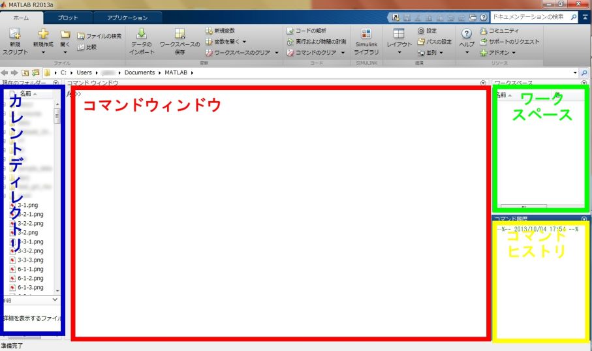Image resolution: width=592 pixels, height=351 pixels.
Task: Expand 変数を開く dropdown arrow
Action: 244,42
